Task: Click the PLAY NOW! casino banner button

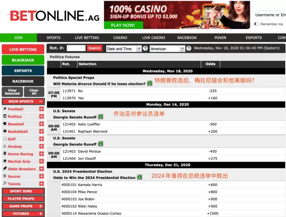Action: pos(123,25)
